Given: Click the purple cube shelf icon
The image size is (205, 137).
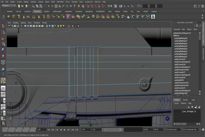Looking at the screenshot, I should [x=68, y=17].
